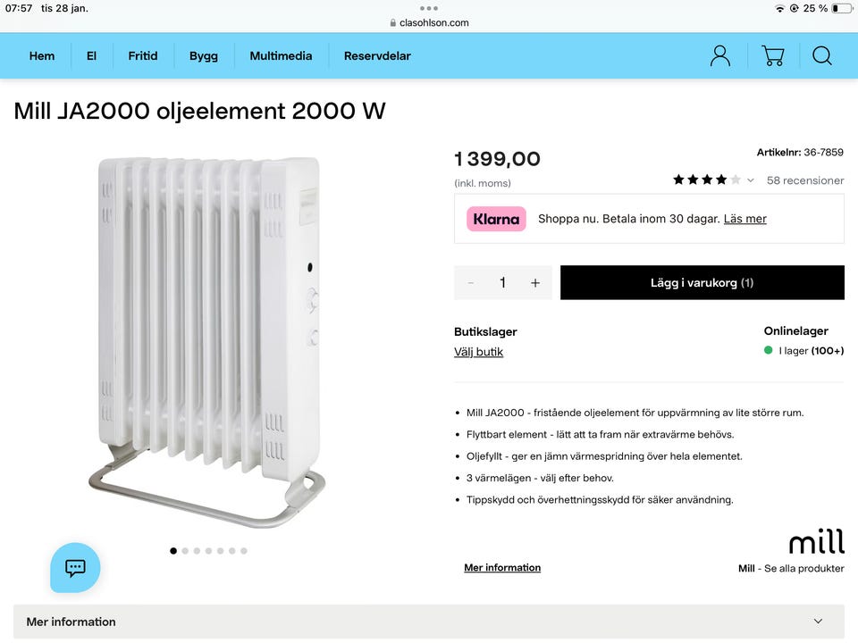The width and height of the screenshot is (858, 643).
Task: Select the second image carousel dot
Action: 185,551
